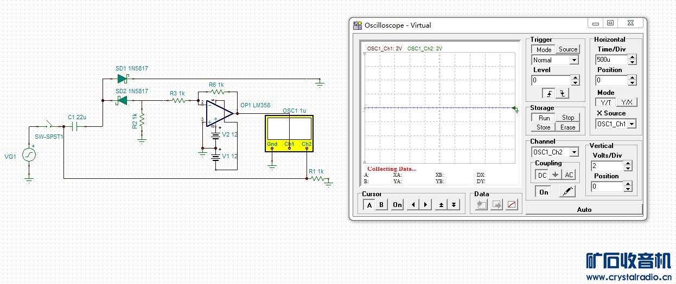Toggle cursor A button
The image size is (676, 284).
[369, 204]
